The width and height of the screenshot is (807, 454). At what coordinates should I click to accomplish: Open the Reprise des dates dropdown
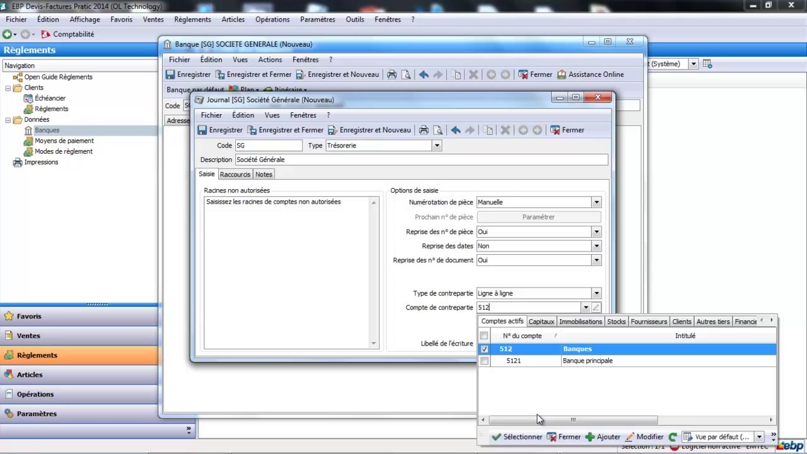596,246
